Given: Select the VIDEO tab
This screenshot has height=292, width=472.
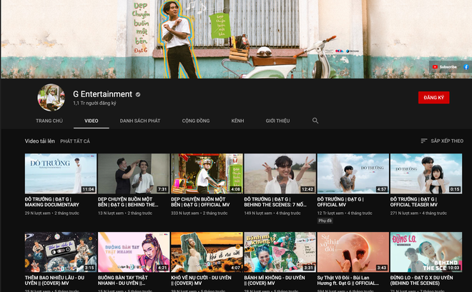Looking at the screenshot, I should pos(92,121).
